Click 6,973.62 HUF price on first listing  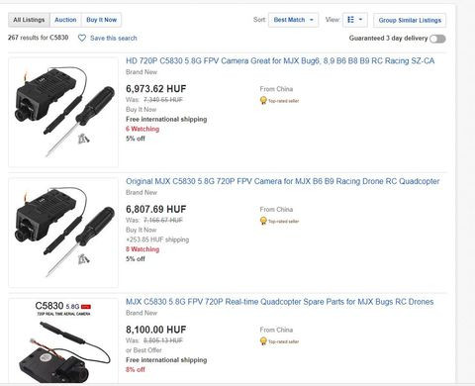click(156, 89)
